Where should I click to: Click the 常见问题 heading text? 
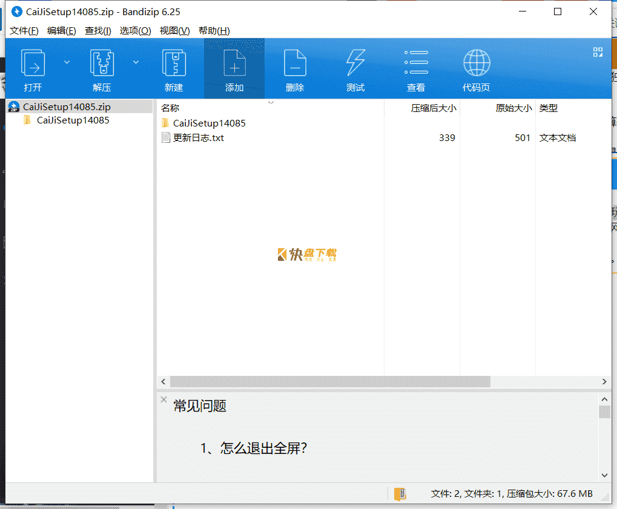200,406
